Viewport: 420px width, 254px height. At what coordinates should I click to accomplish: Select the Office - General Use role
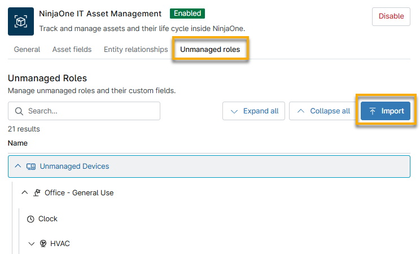[x=79, y=192]
